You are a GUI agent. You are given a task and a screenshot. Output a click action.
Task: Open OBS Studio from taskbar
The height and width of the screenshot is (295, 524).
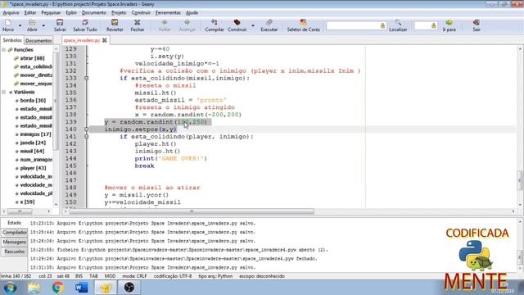(129, 288)
